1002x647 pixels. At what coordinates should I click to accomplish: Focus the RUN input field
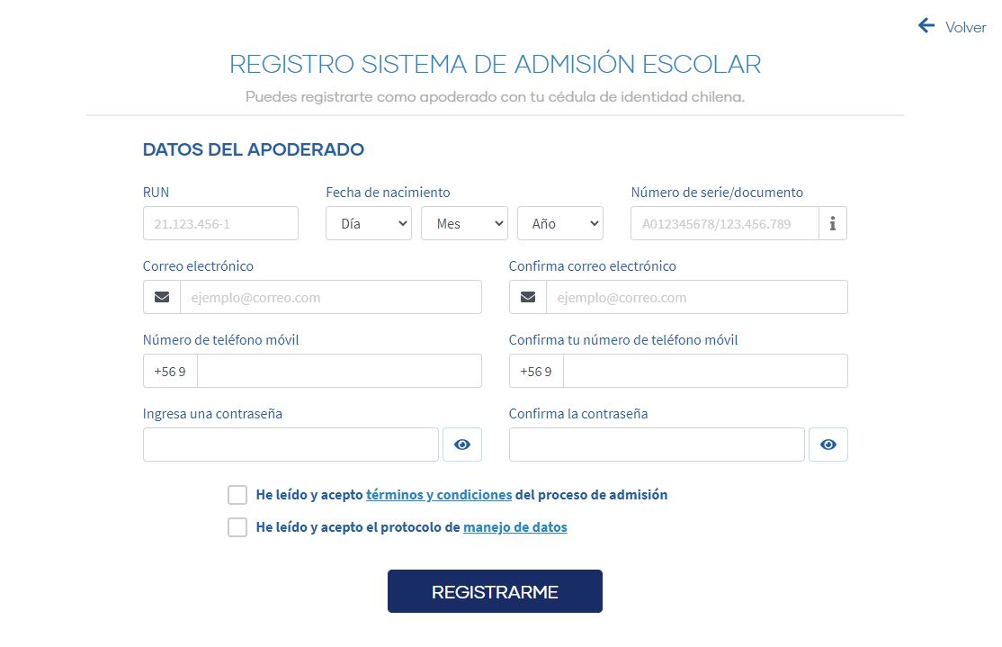pyautogui.click(x=220, y=224)
